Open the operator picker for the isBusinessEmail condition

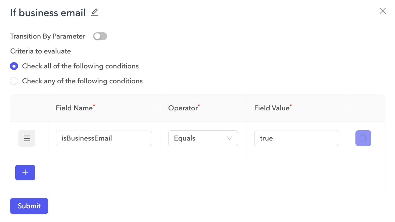pyautogui.click(x=203, y=138)
